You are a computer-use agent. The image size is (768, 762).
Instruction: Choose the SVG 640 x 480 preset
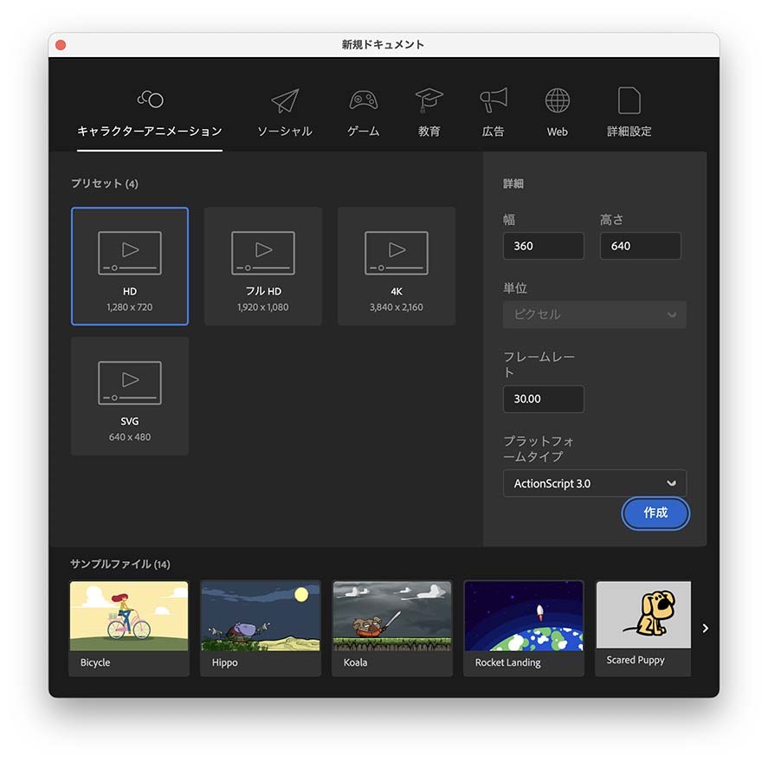coord(130,396)
